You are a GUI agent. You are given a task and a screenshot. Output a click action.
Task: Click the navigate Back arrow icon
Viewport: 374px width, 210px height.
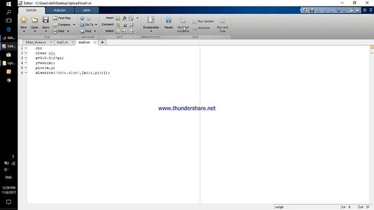[x=82, y=18]
